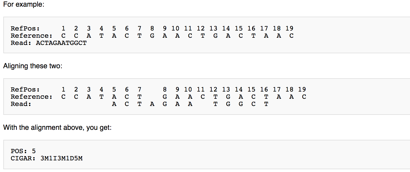This screenshot has width=410, height=172.
Task: Click the "Reference:" label in first code block
Action: tap(32, 36)
